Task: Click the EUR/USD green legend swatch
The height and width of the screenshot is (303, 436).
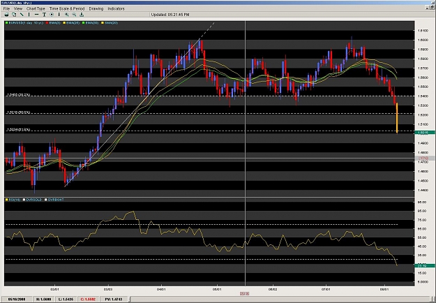Action: (x=7, y=23)
